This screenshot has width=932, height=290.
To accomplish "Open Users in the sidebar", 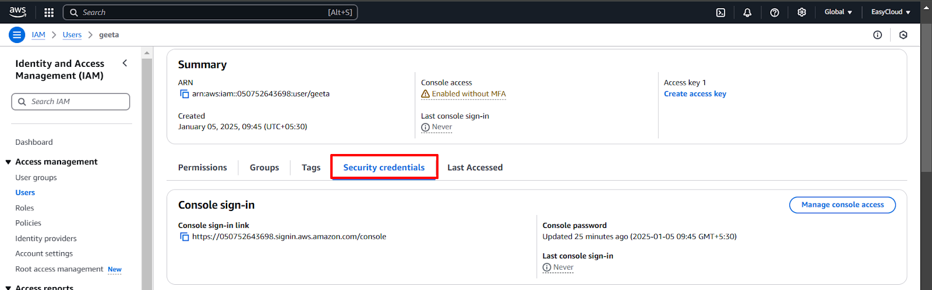I will tap(25, 192).
